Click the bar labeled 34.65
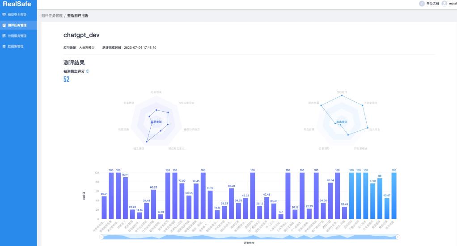This screenshot has height=246, width=457. [x=238, y=211]
